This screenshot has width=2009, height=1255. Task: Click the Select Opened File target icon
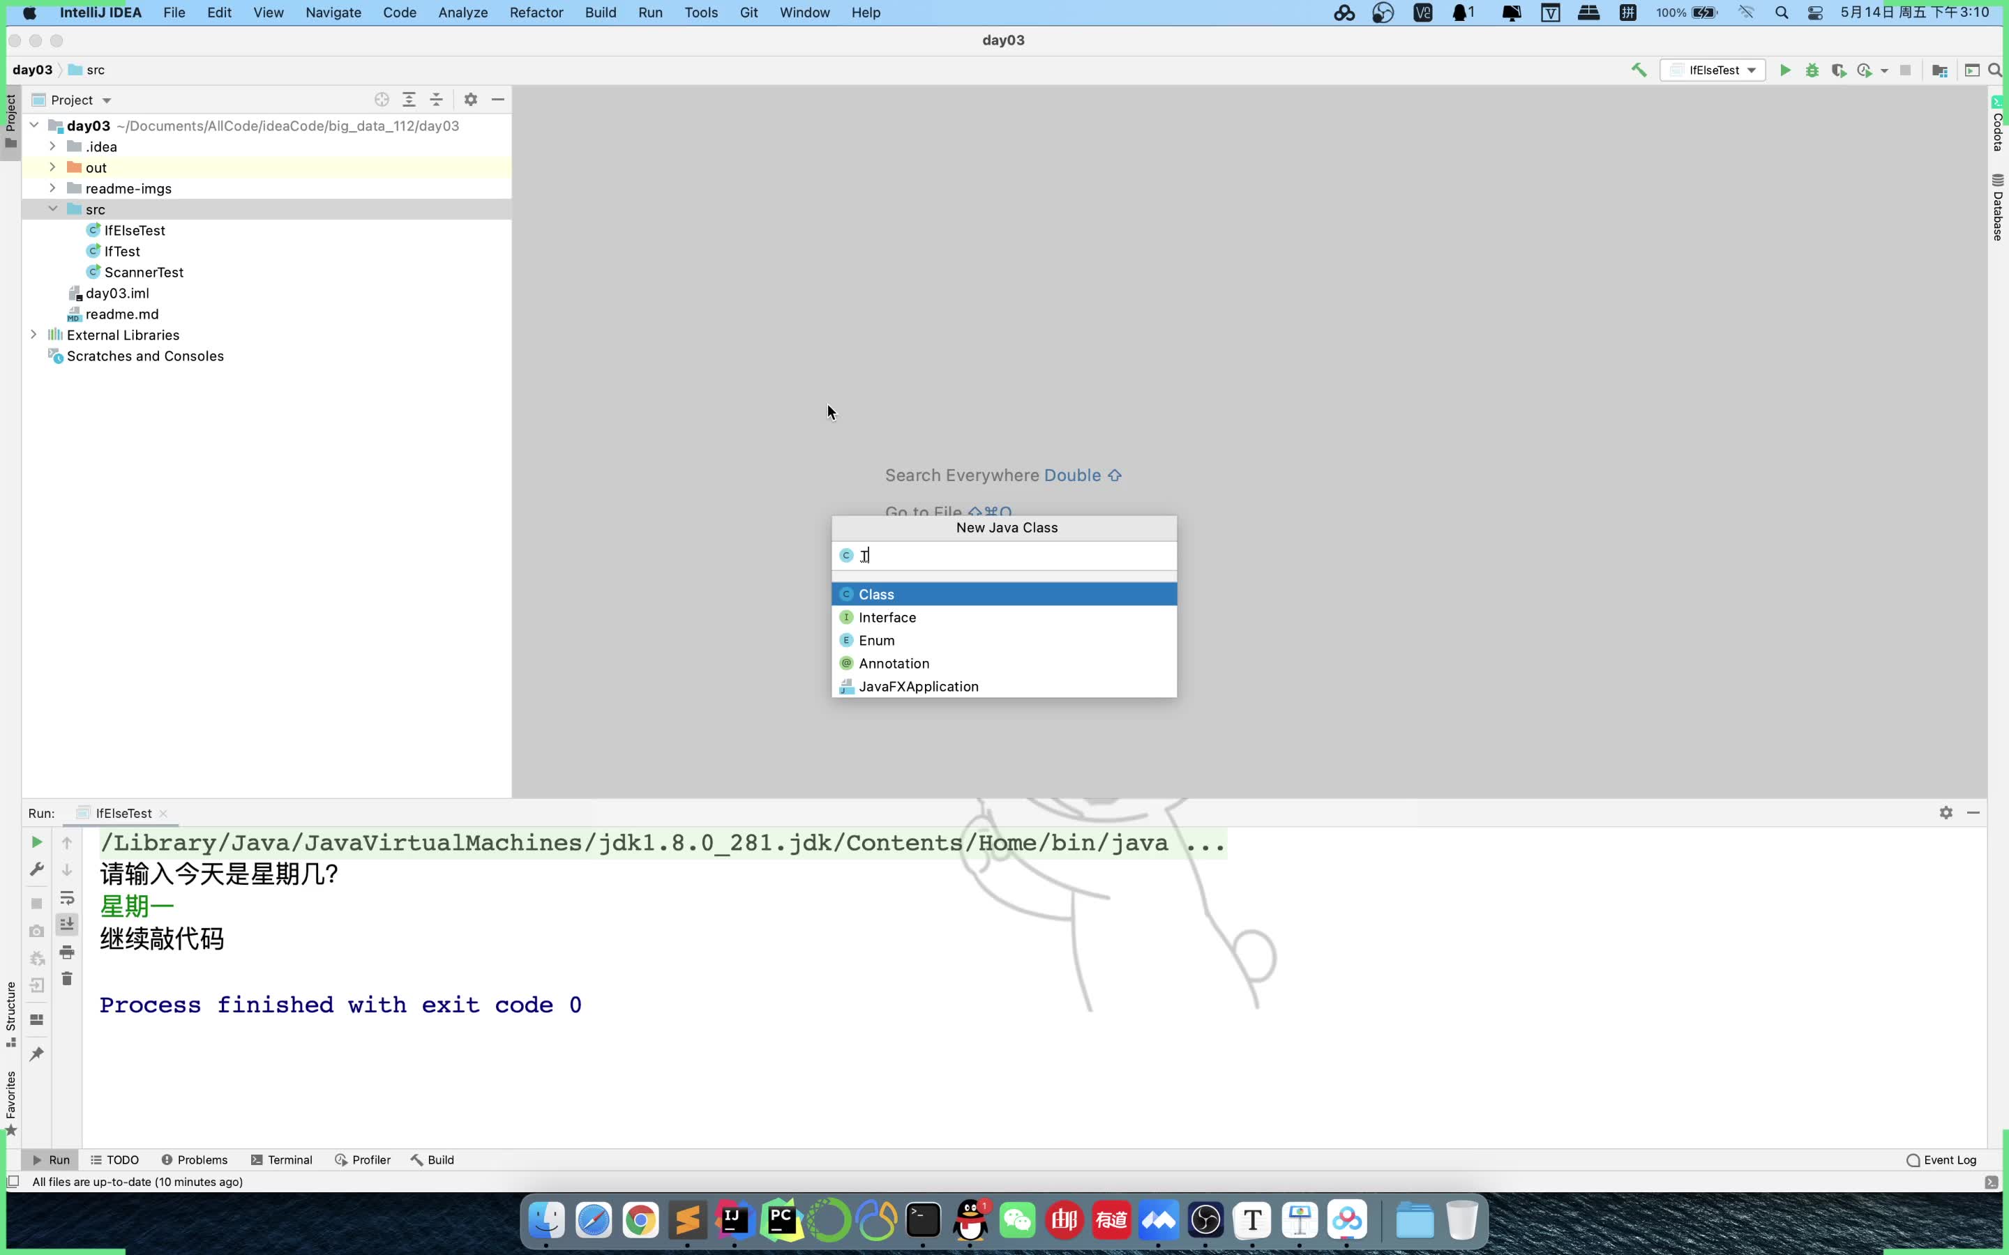coord(382,100)
